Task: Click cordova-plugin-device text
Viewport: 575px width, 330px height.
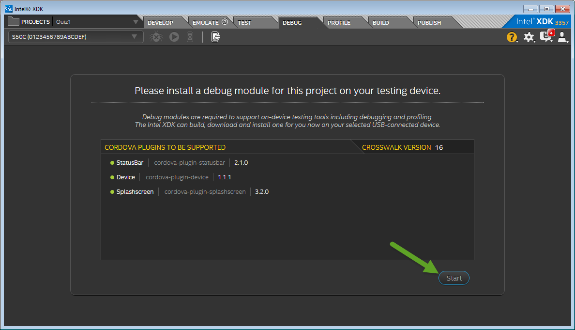Action: point(177,177)
